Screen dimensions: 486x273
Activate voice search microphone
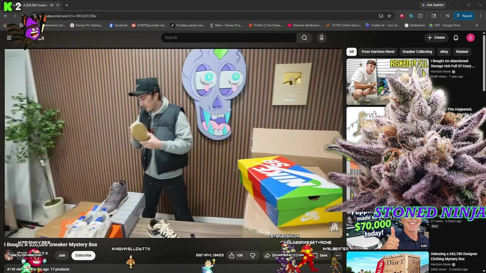pyautogui.click(x=322, y=38)
